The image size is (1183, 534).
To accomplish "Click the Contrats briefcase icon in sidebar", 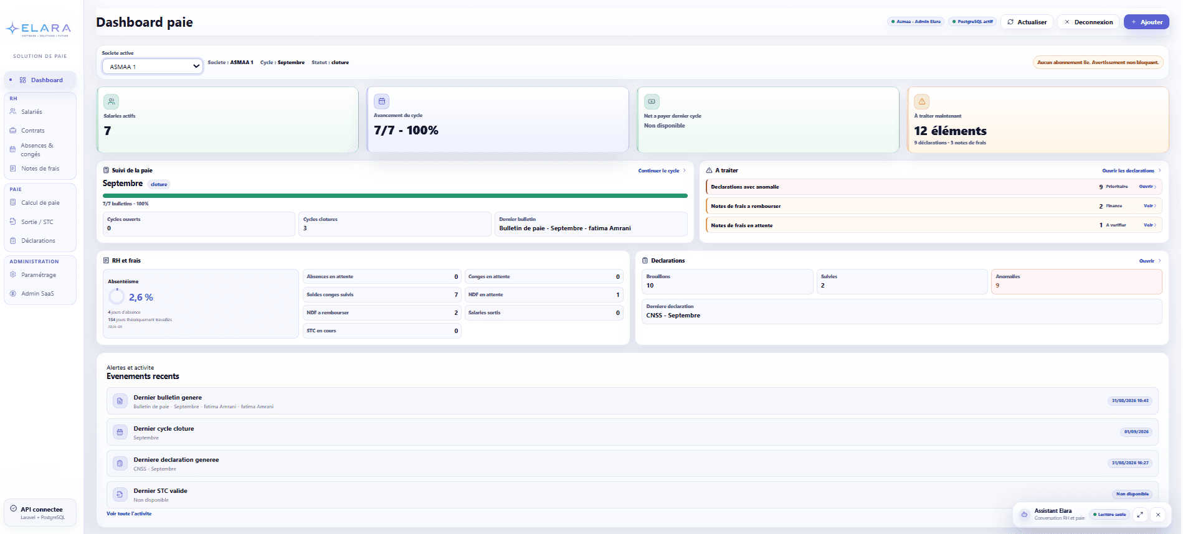I will tap(13, 131).
